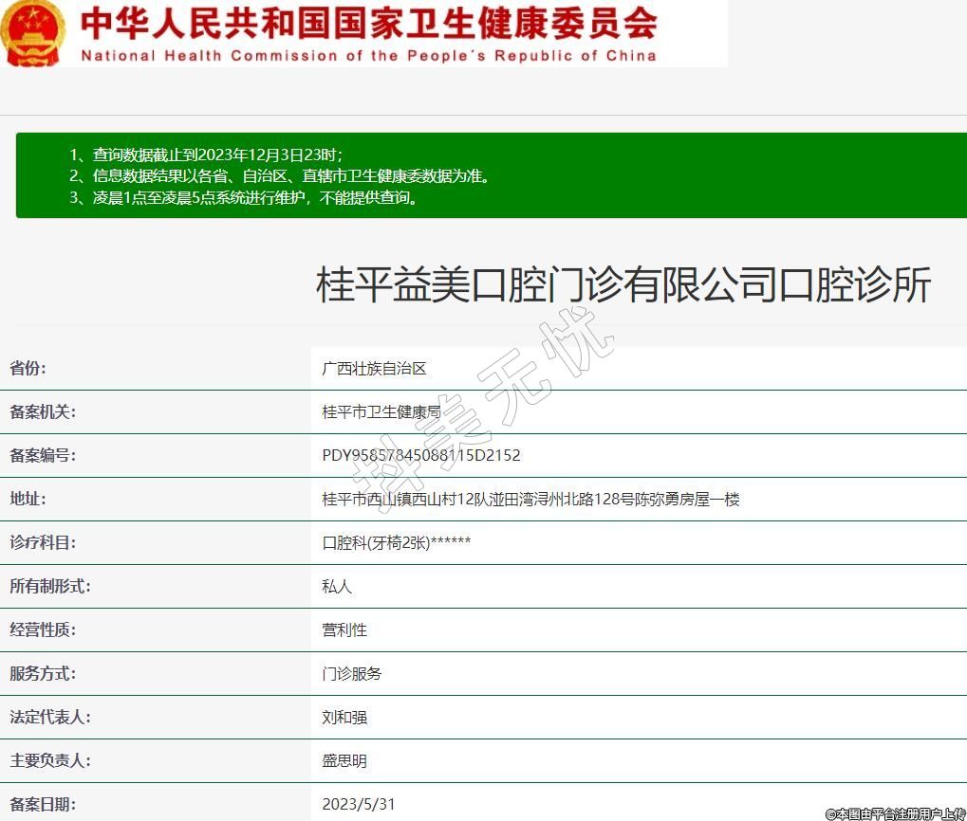
Task: Select the province value 广西壮族自治区
Action: pyautogui.click(x=374, y=369)
